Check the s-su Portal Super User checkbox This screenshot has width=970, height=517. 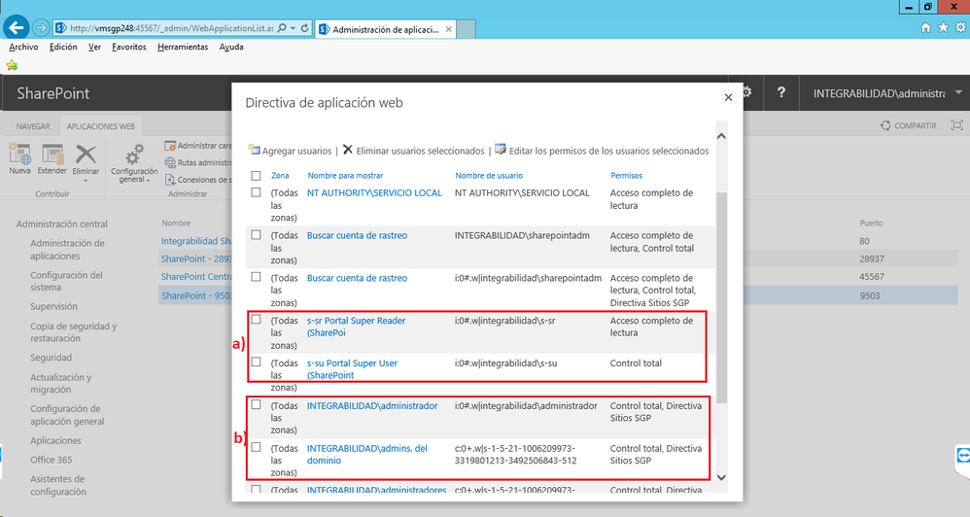(256, 362)
